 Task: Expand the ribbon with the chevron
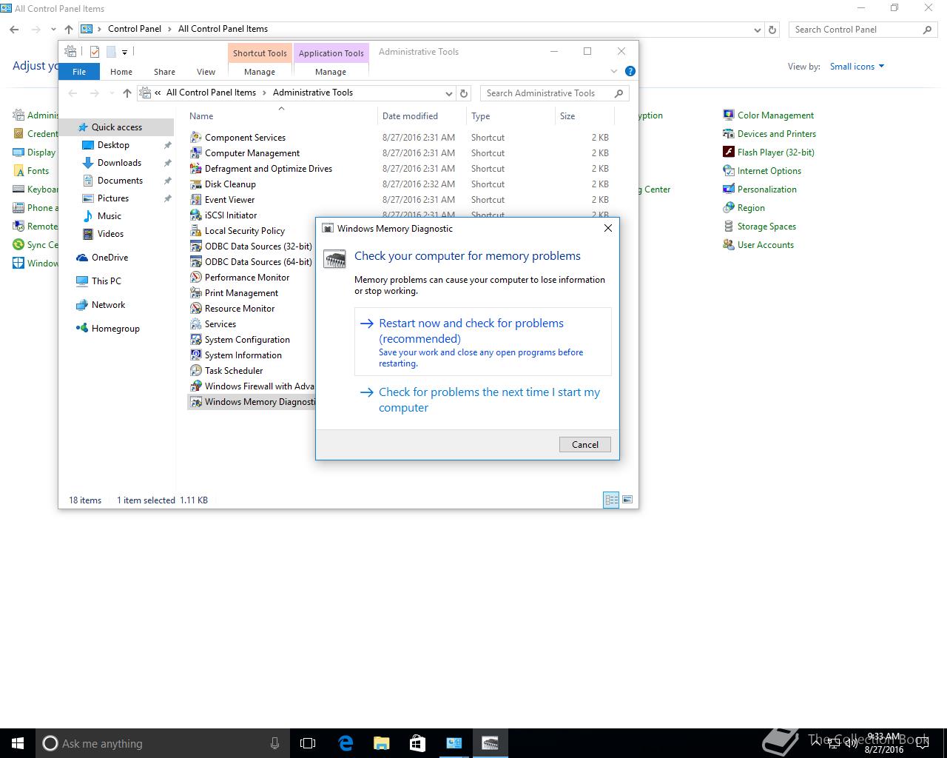613,71
